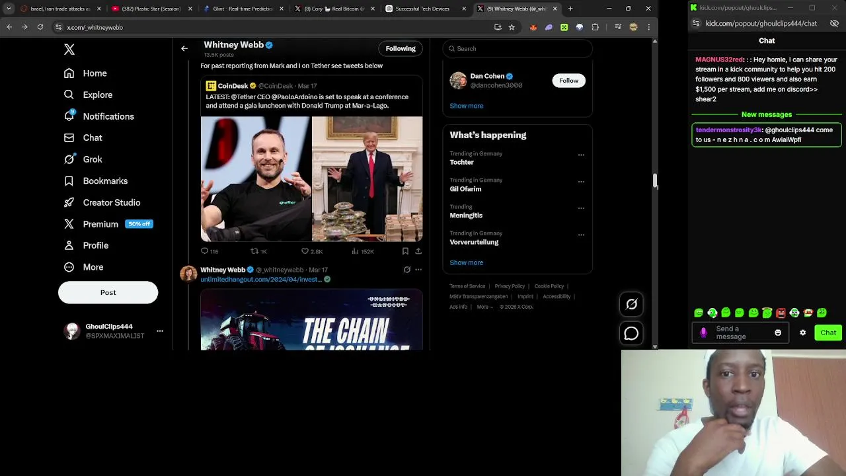The image size is (846, 476).
Task: Open the Trump photo thumbnail
Action: click(x=367, y=179)
